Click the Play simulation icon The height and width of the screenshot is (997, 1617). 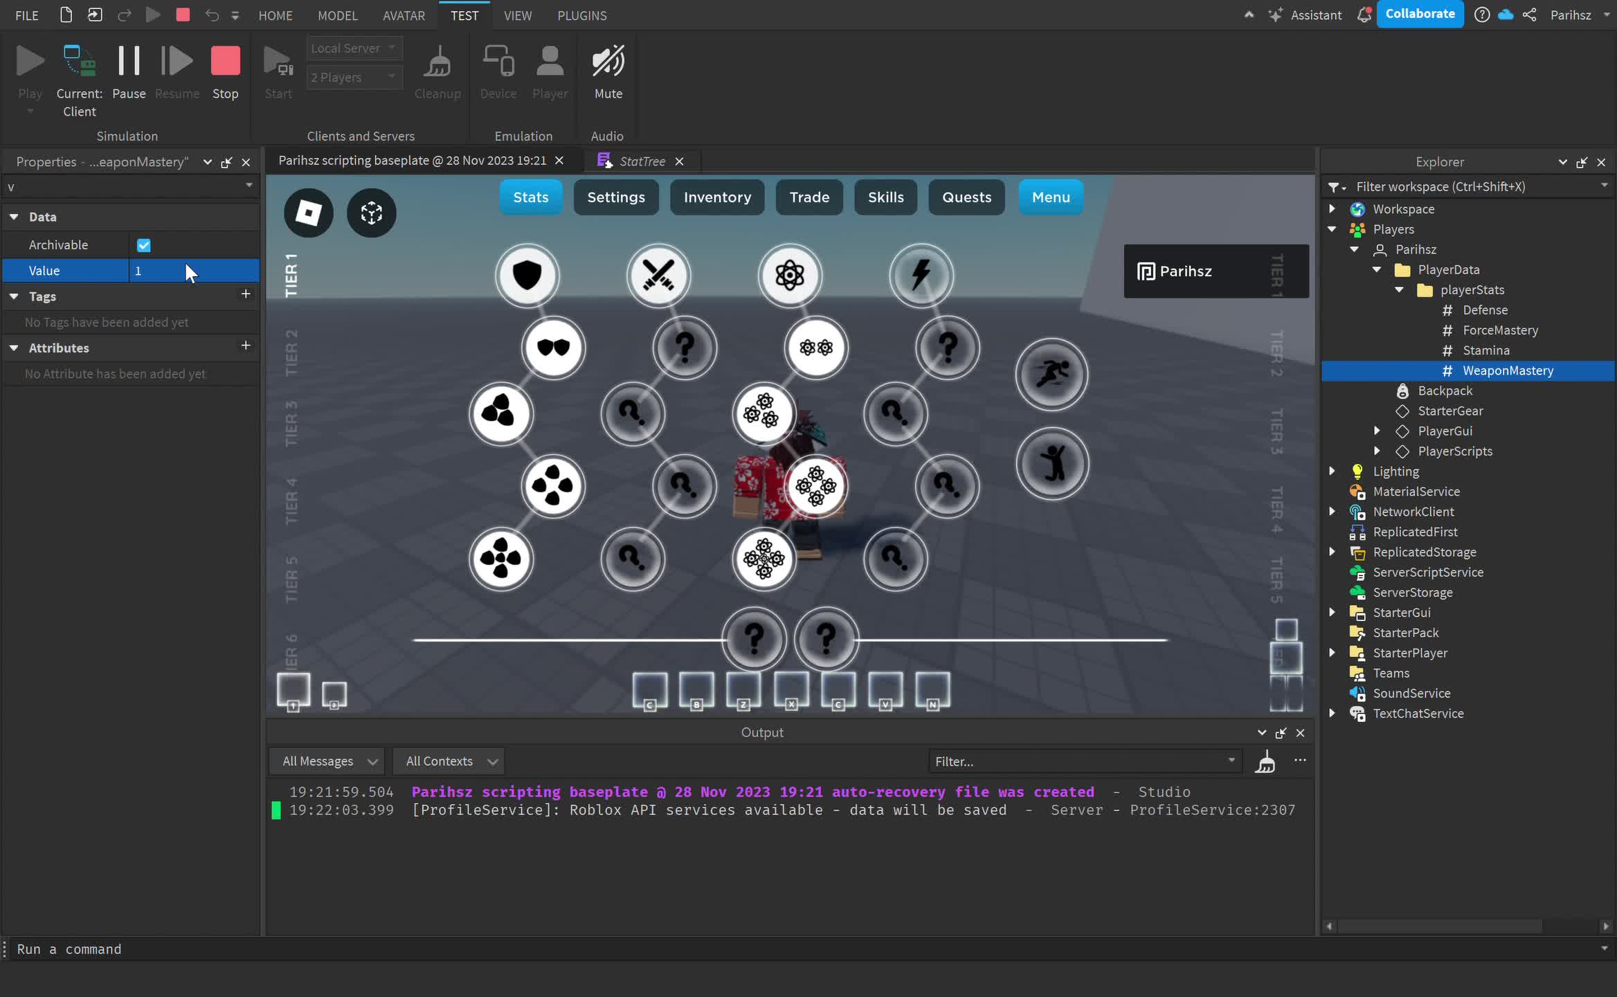[x=30, y=61]
